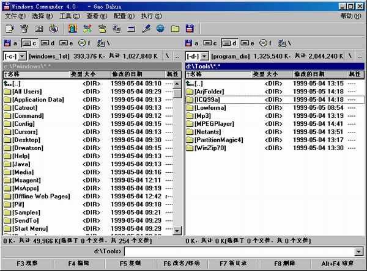Open the 查看(W) menu
367x271 pixels.
click(97, 16)
